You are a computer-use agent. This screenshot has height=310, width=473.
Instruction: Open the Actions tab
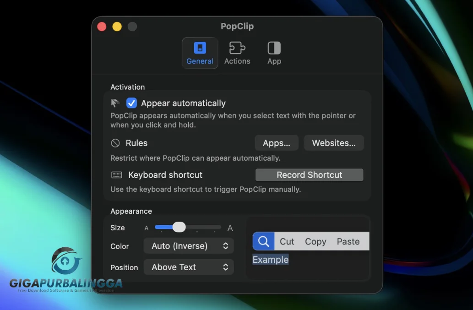tap(237, 53)
